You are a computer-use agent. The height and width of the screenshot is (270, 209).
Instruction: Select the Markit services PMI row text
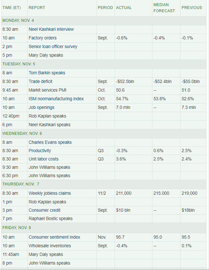tap(47, 90)
